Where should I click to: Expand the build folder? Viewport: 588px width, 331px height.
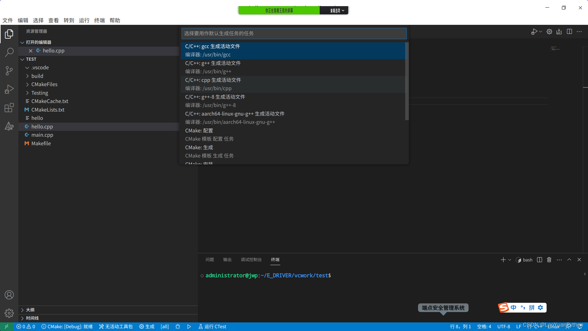37,76
